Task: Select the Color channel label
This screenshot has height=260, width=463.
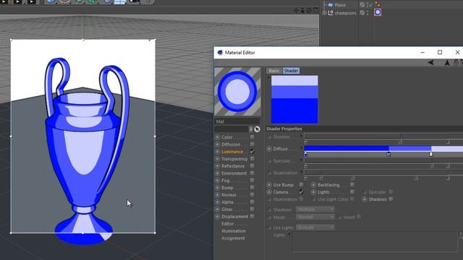Action: pos(227,137)
